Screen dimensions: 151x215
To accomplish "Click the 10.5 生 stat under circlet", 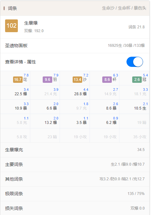I will [140, 108].
